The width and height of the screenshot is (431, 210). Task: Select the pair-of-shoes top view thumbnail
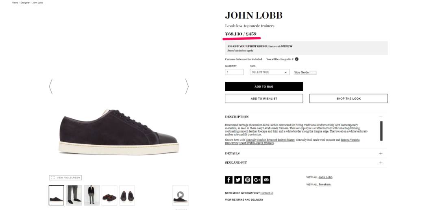(127, 195)
